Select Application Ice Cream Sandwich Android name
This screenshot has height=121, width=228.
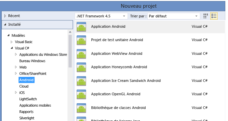pos(126,81)
